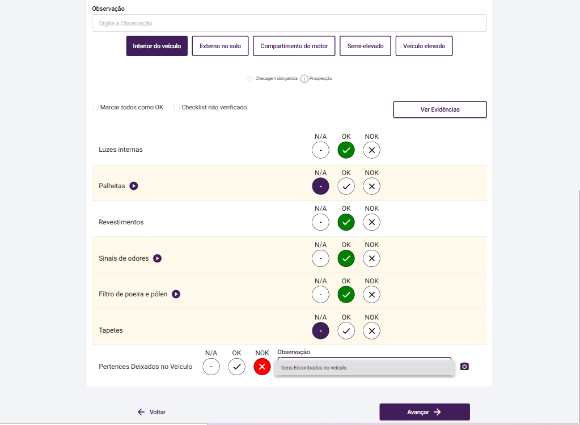Click the Prospecção info icon
The height and width of the screenshot is (425, 580).
click(x=304, y=79)
